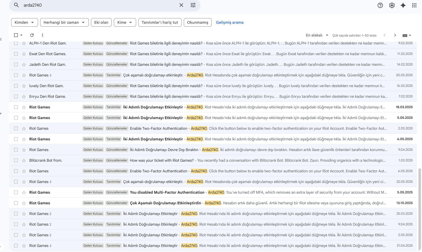The width and height of the screenshot is (422, 252).
Task: Expand the select-all dropdown arrow
Action: click(x=21, y=35)
